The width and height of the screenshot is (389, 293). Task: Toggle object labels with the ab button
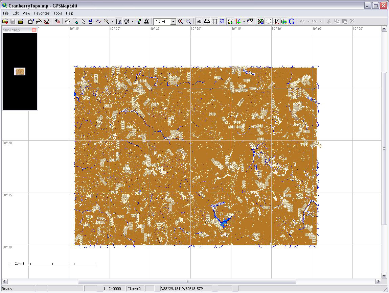click(199, 21)
